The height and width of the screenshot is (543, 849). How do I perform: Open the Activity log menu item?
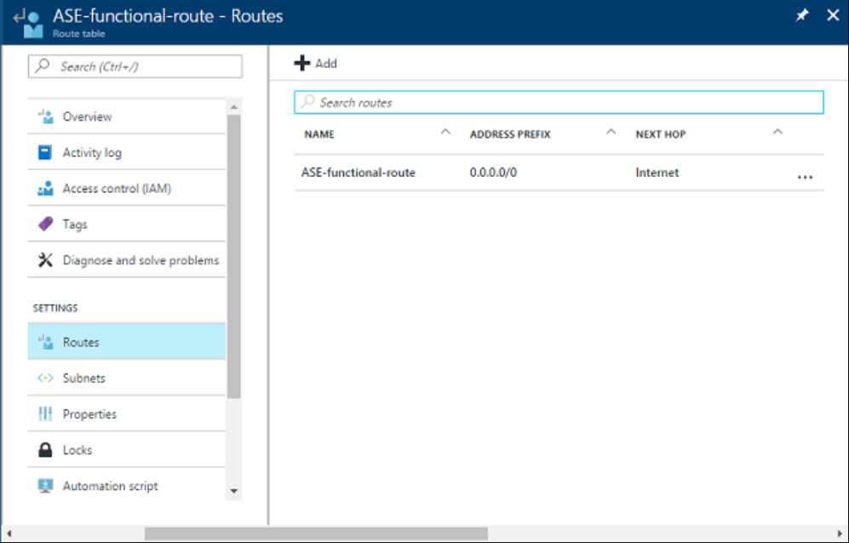pyautogui.click(x=127, y=152)
